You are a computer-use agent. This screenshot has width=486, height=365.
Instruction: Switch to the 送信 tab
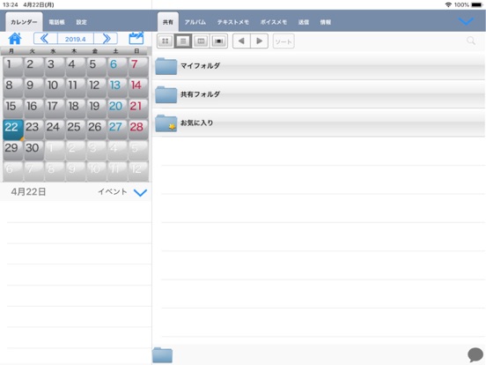click(304, 22)
